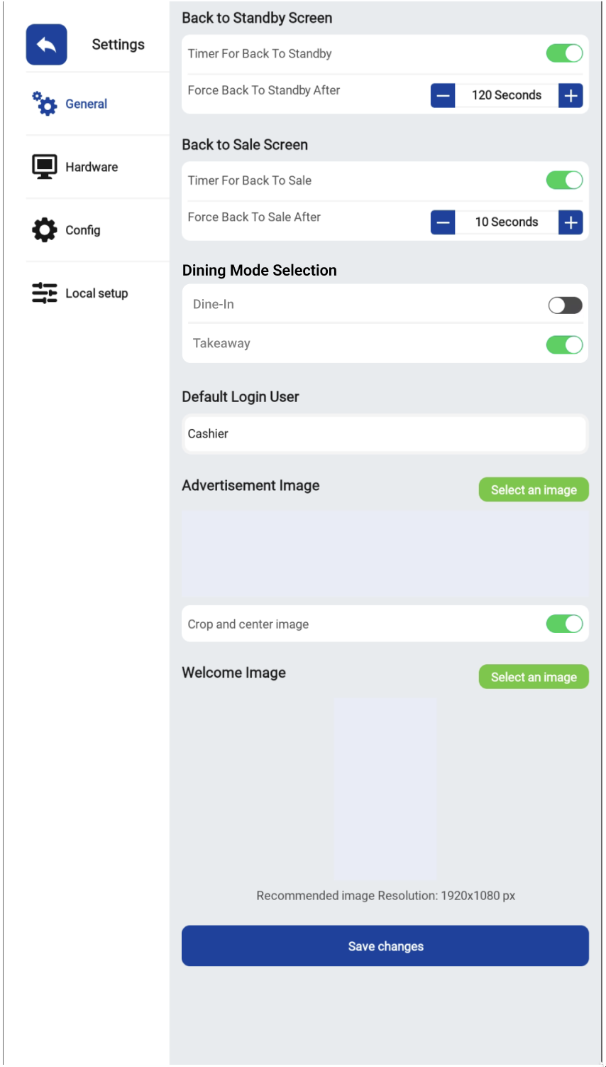Click the Hardware monitor icon
This screenshot has height=1067, width=606.
[x=44, y=167]
